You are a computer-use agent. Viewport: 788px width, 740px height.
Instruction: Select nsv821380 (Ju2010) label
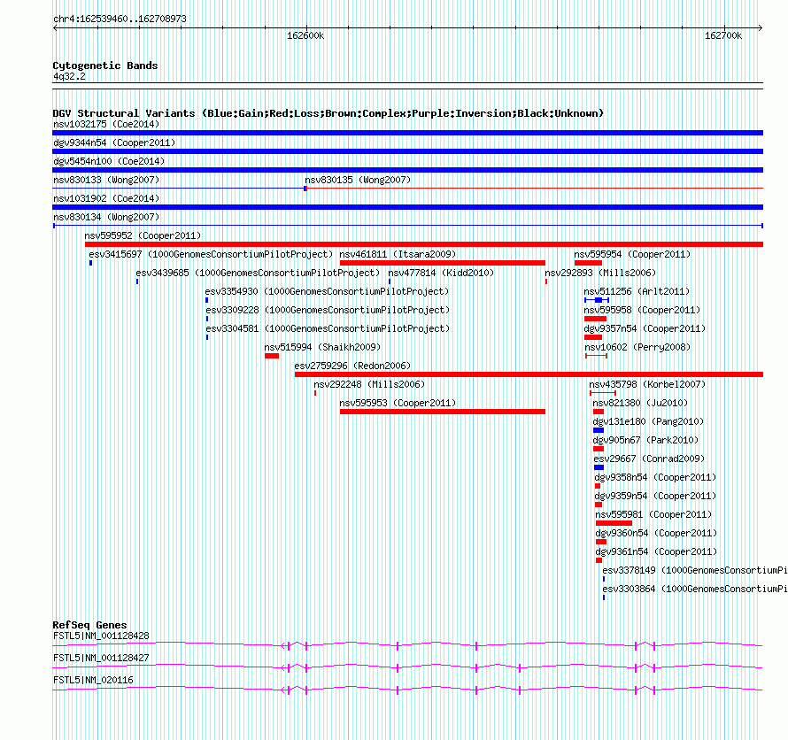[x=640, y=403]
